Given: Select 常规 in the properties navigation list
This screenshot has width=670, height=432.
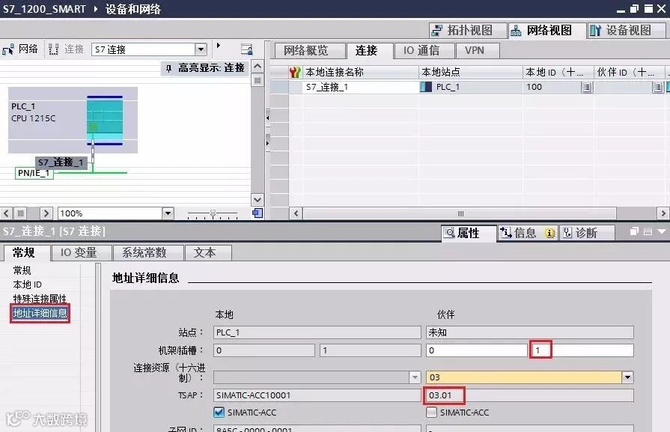Looking at the screenshot, I should tap(22, 270).
